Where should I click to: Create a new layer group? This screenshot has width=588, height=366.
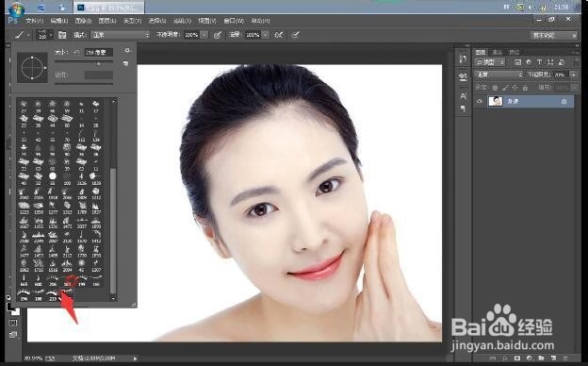[541, 358]
